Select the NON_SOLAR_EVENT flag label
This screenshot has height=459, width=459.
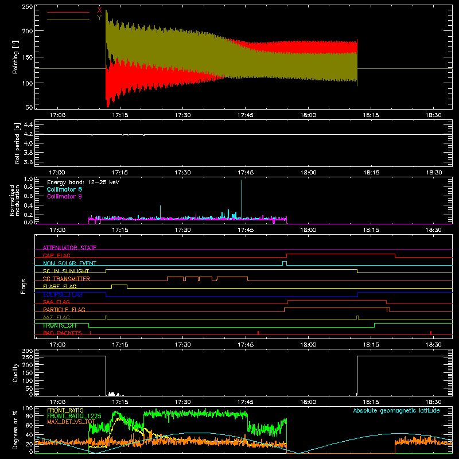tap(69, 263)
